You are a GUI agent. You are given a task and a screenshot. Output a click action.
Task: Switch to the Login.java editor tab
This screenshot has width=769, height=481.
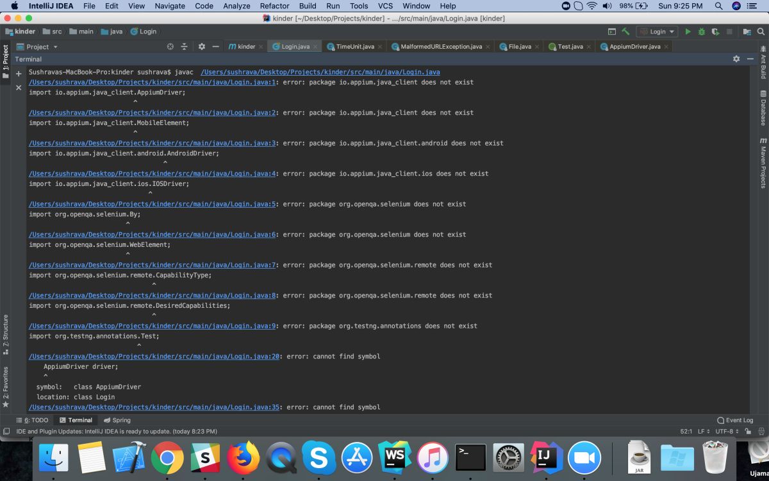click(295, 47)
